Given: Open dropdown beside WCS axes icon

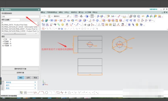Looking at the screenshot, I should tap(74, 25).
